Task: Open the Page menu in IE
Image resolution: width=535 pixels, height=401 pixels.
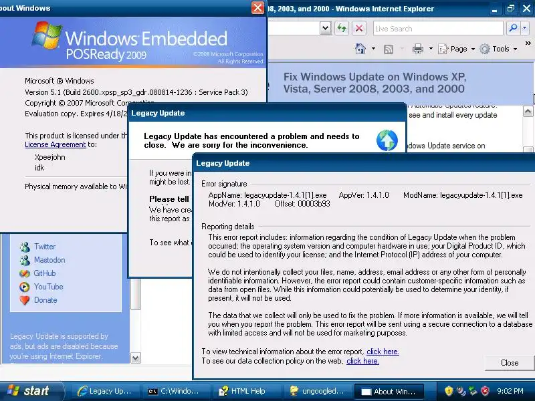Action: tap(457, 49)
